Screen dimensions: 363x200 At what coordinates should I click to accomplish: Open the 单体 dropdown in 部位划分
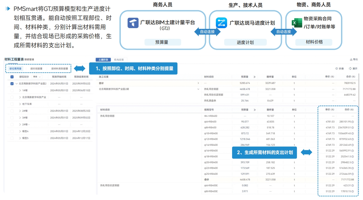[37, 77]
